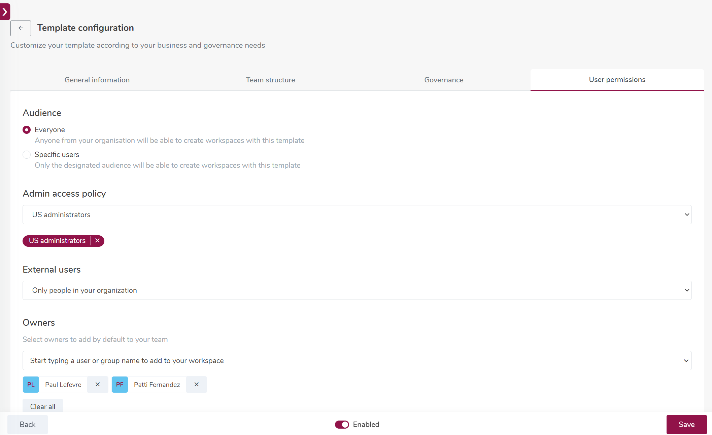Screen dimensions: 712x435
Task: Click the Template configuration page title
Action: (x=86, y=28)
